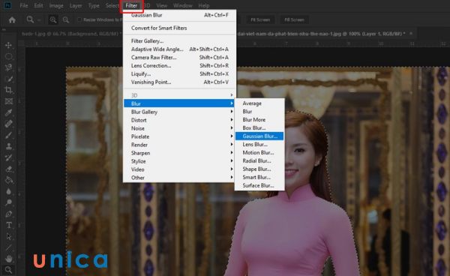
Task: Expand the Noise submenu
Action: (x=179, y=128)
